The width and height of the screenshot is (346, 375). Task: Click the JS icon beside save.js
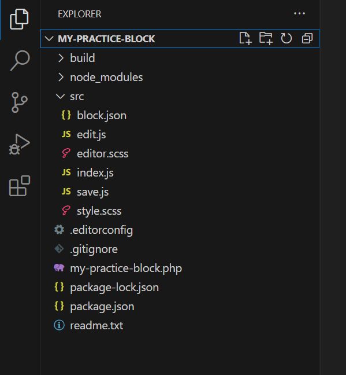pos(66,192)
